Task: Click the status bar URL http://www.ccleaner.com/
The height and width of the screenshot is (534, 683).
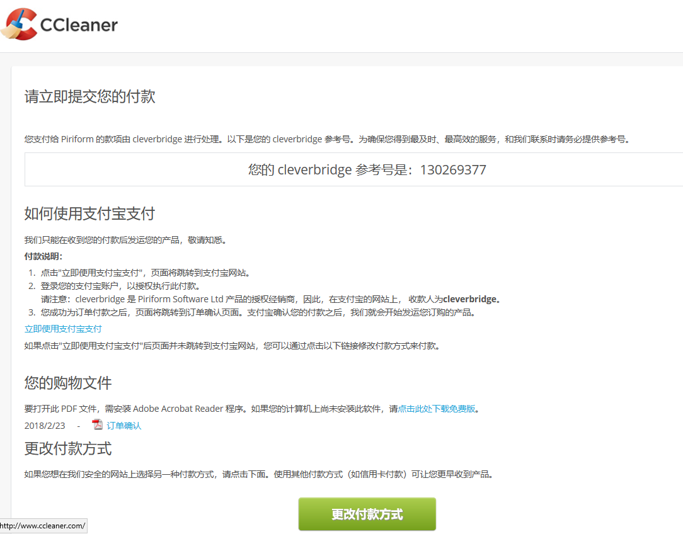Action: (x=43, y=526)
